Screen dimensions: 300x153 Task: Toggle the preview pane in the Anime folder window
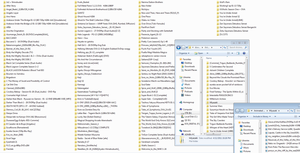(238, 53)
